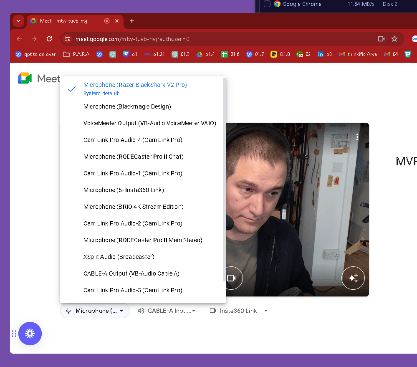Click the tab search chevron button
Viewport: 417px width, 367px height.
(18, 21)
